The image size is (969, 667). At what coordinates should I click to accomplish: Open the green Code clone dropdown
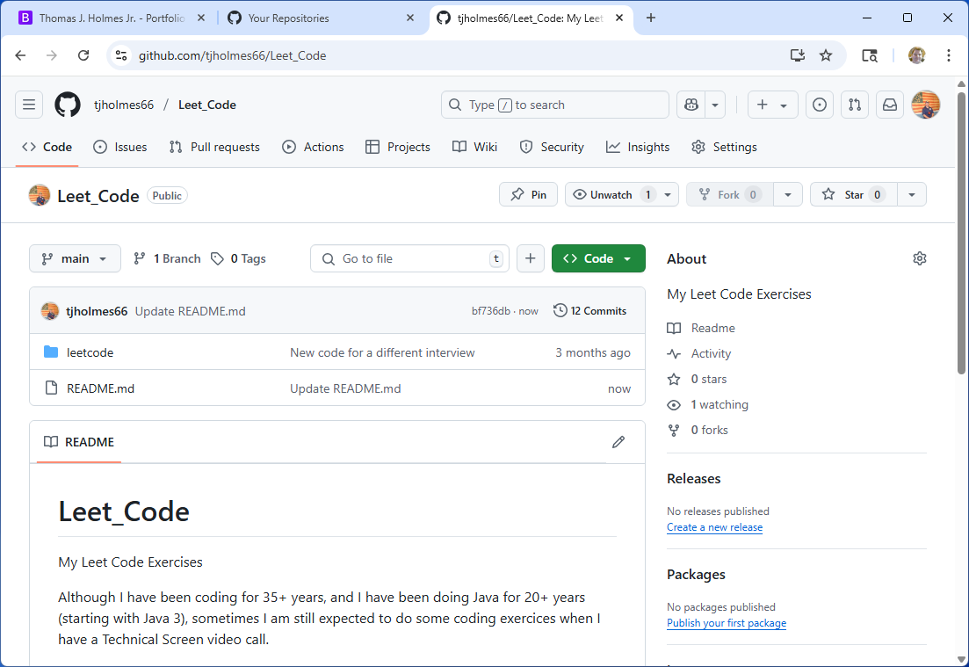coord(598,258)
